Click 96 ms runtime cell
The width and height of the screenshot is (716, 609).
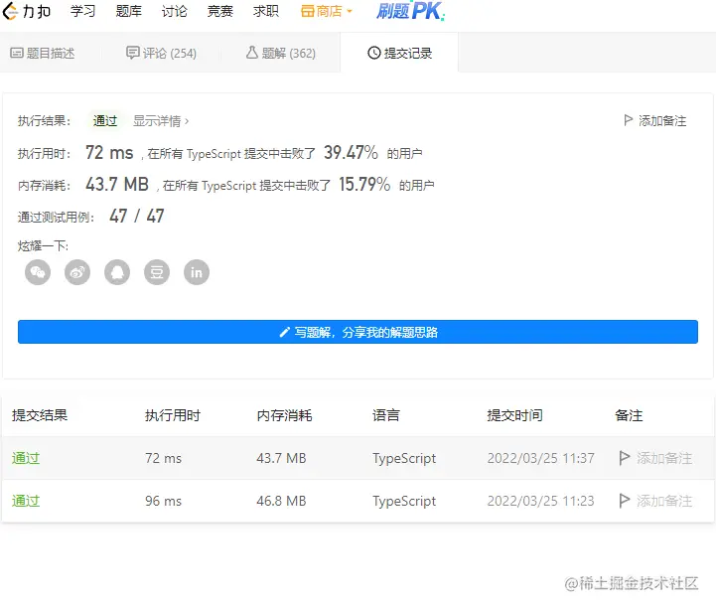(x=164, y=501)
